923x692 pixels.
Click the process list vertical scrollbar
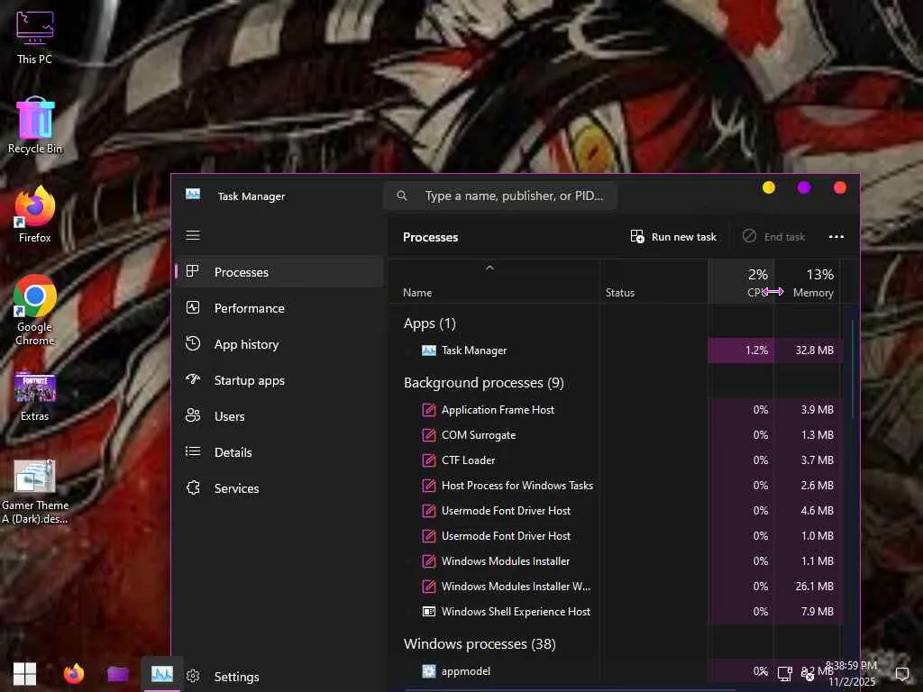(x=853, y=369)
